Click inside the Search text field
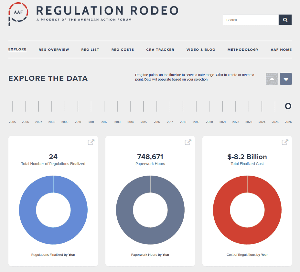 pos(251,20)
